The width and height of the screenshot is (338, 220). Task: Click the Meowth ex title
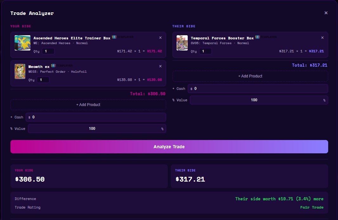click(39, 67)
